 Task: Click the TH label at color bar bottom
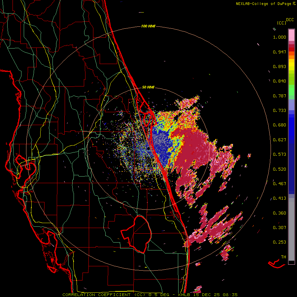pos(283,257)
